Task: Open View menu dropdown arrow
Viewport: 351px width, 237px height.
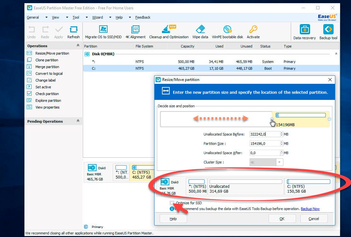Action: [x=67, y=17]
